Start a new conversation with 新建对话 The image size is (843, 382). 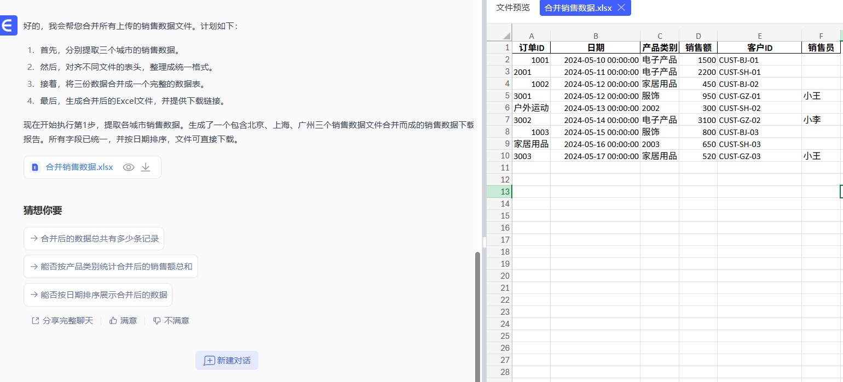(x=227, y=361)
